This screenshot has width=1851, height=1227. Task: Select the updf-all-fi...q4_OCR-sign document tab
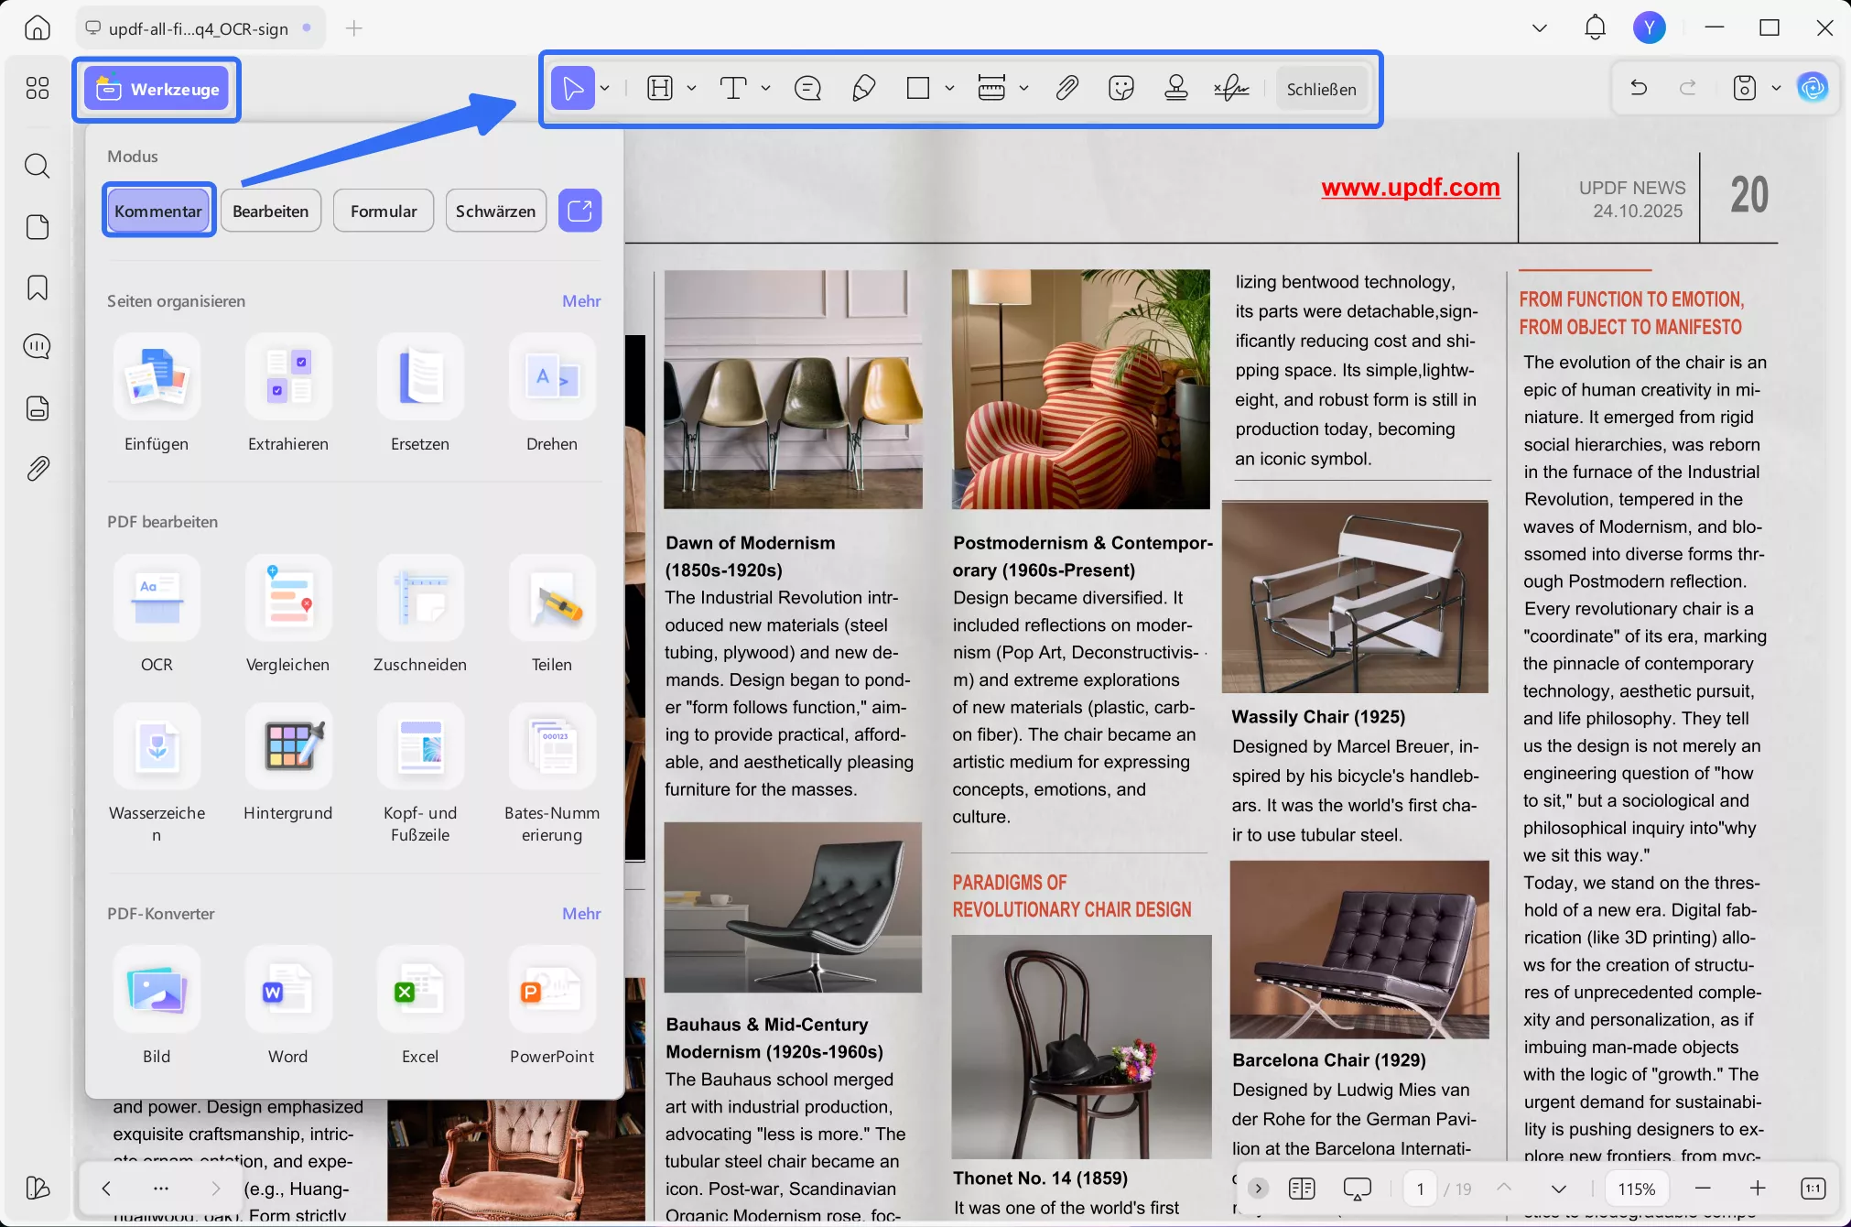point(198,28)
